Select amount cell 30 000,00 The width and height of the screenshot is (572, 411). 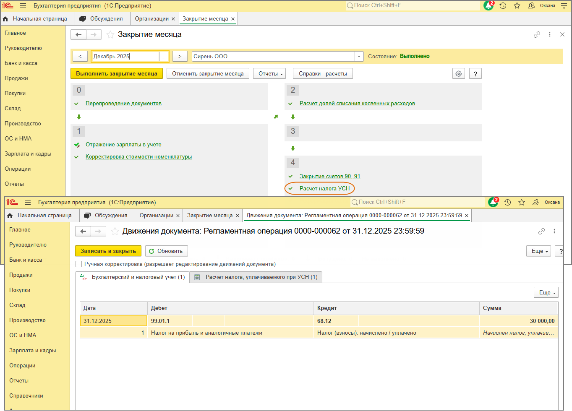[x=519, y=321]
